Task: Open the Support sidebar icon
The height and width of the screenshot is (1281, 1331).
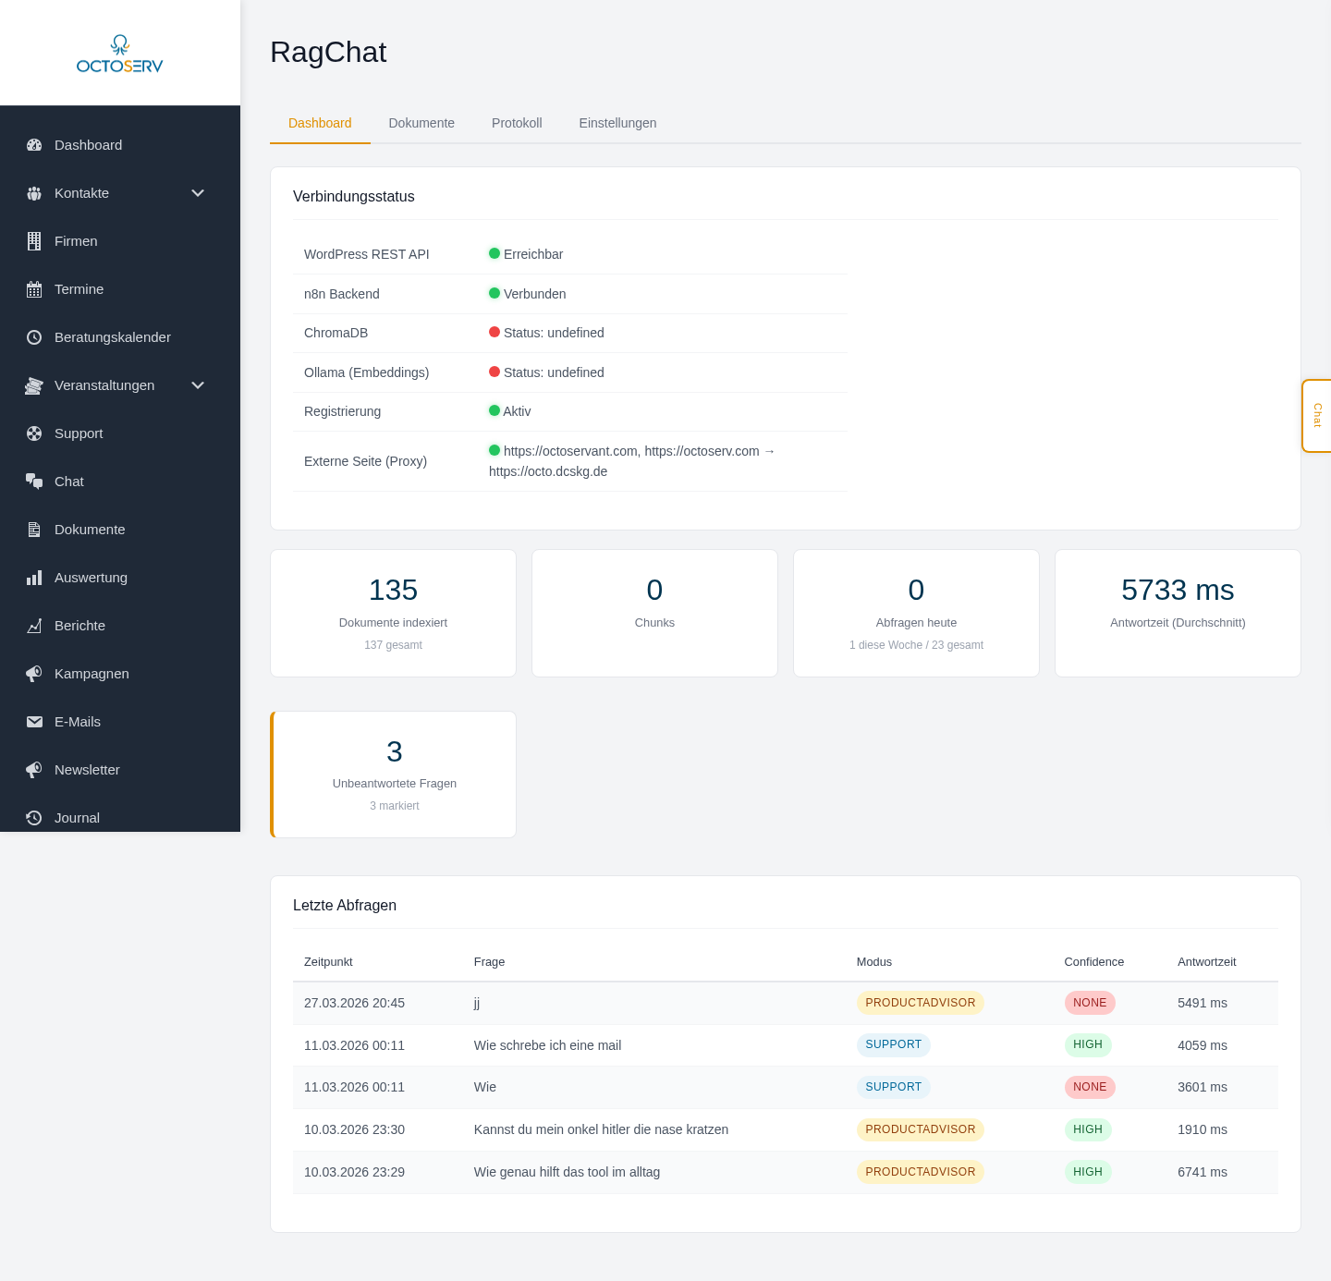Action: pyautogui.click(x=34, y=433)
